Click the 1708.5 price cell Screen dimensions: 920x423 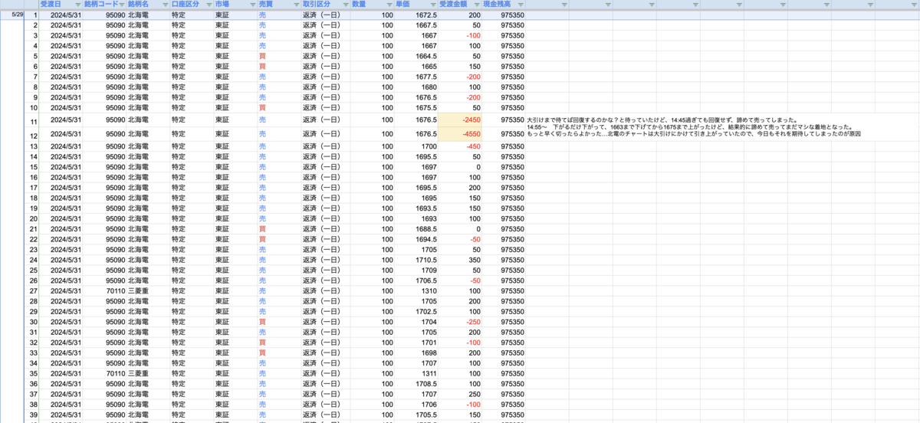coord(416,384)
